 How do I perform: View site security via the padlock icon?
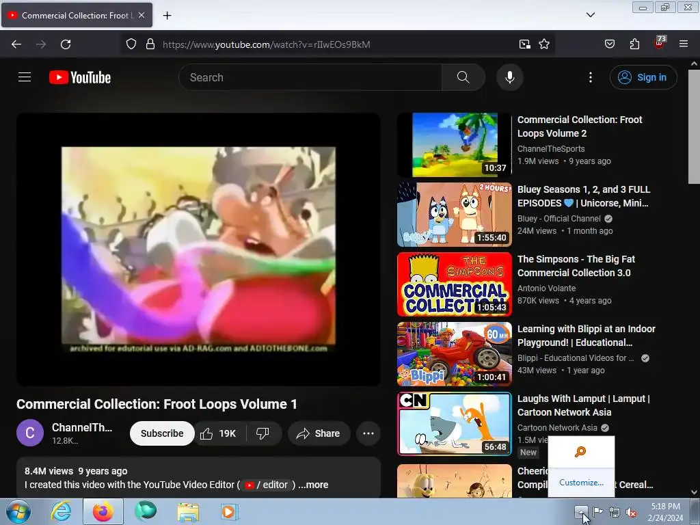[150, 44]
